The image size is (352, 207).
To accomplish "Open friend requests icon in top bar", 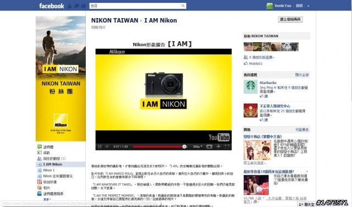I will point(70,6).
